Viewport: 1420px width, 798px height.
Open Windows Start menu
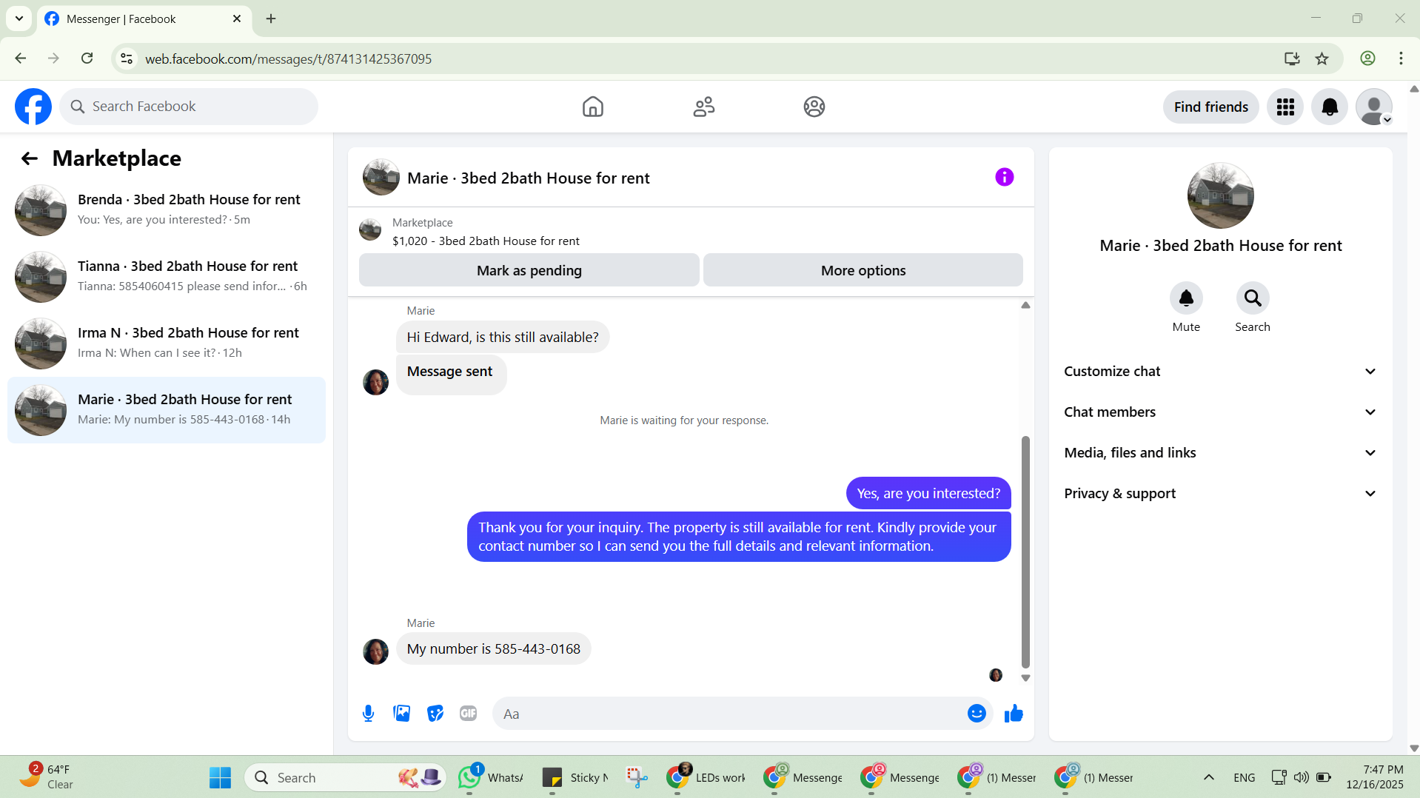coord(220,777)
